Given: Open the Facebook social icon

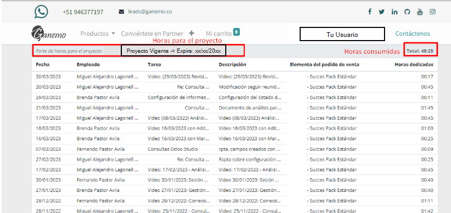Looking at the screenshot, I should [369, 12].
